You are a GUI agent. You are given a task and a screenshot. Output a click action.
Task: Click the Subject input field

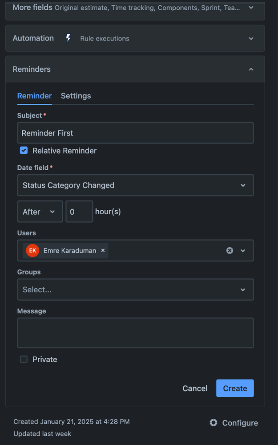[135, 133]
